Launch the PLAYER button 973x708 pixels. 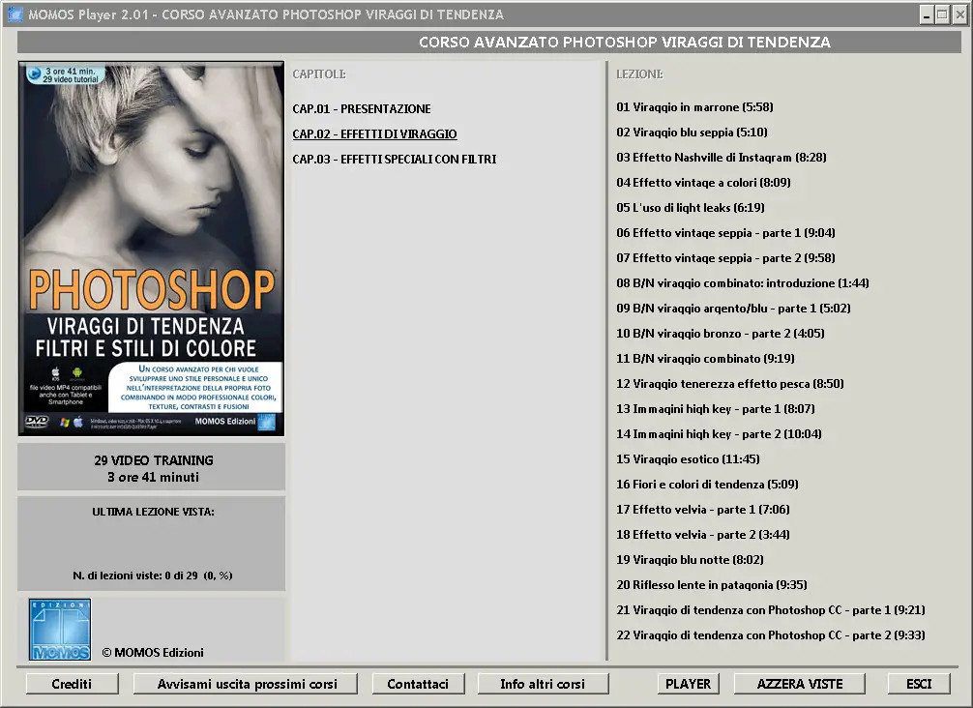(689, 684)
